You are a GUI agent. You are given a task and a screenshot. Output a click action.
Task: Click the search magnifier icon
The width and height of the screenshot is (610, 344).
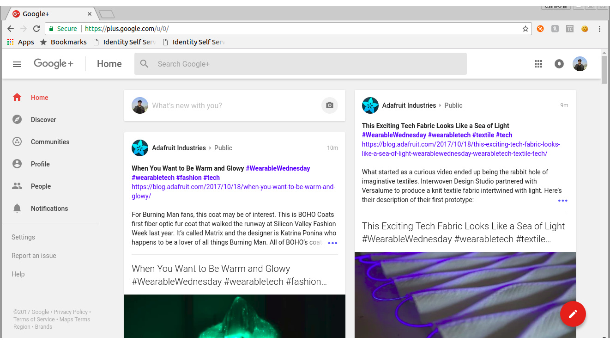[x=145, y=64]
